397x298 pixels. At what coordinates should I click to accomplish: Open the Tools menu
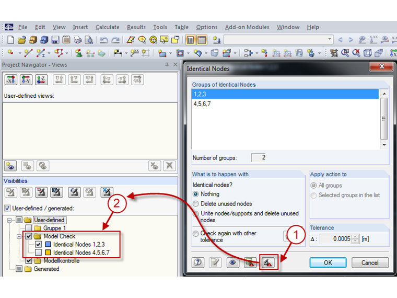click(160, 27)
